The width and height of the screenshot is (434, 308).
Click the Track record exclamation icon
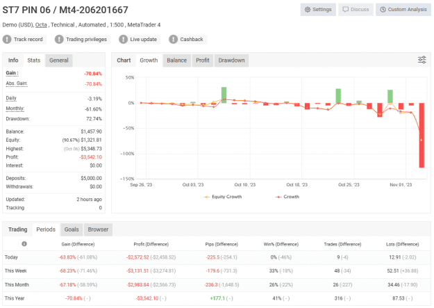click(7, 40)
